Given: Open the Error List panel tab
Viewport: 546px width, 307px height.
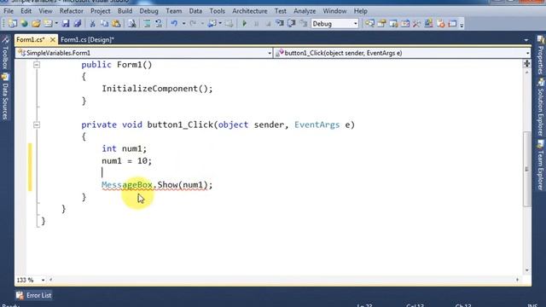Looking at the screenshot, I should (x=34, y=295).
